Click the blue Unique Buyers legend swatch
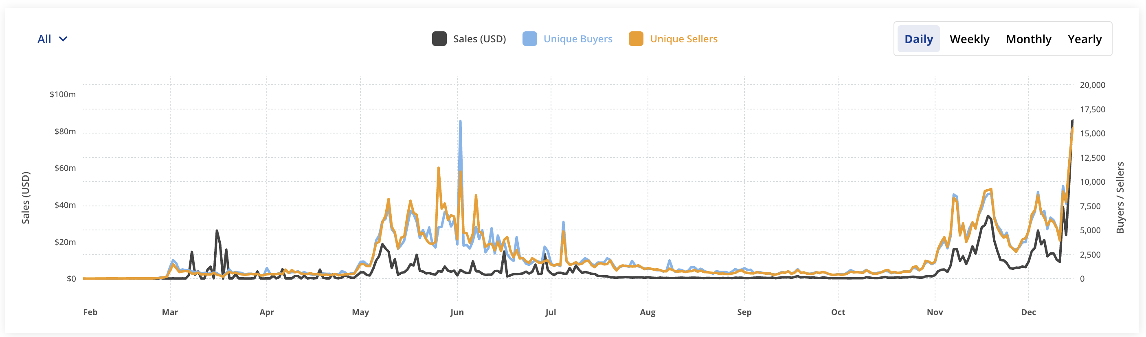This screenshot has width=1146, height=337. (529, 39)
